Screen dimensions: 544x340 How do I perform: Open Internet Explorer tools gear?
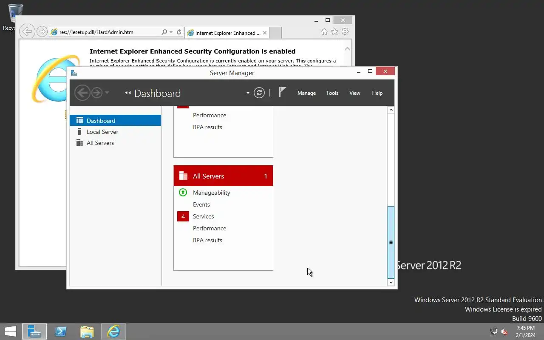point(345,32)
